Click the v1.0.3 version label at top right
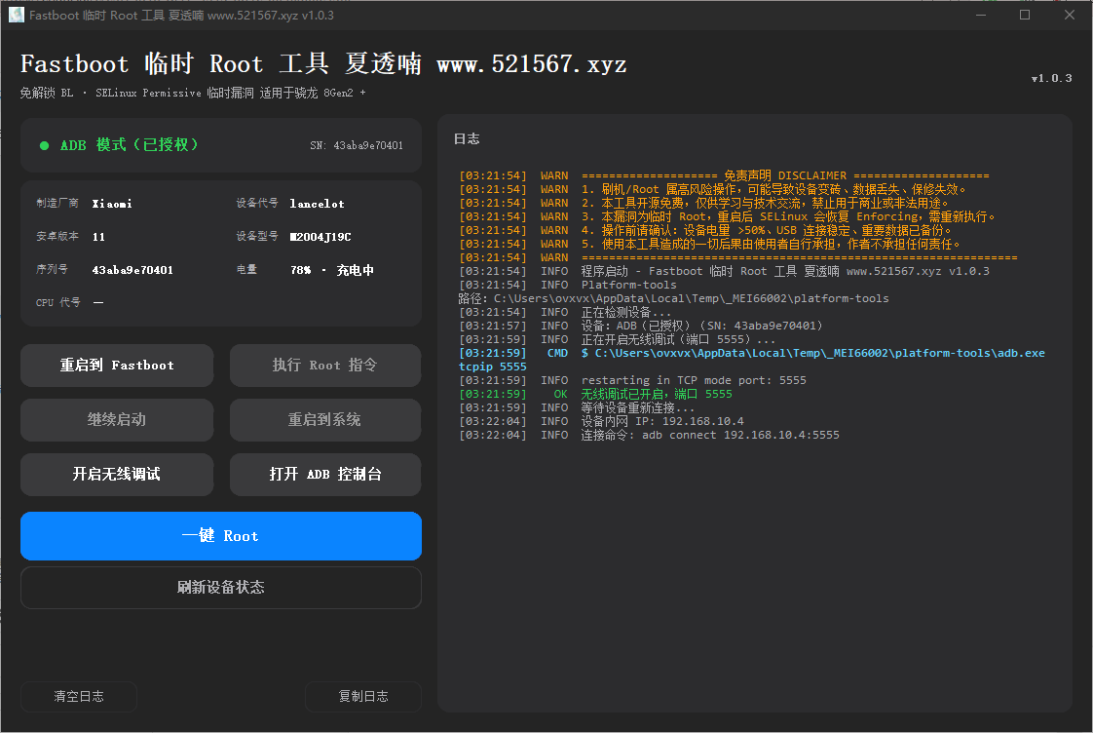Screen dimensions: 1093x733 tap(1052, 78)
